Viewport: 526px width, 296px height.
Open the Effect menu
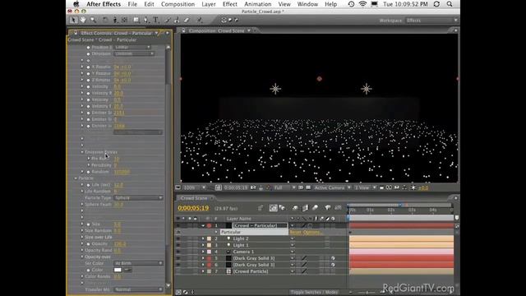(x=230, y=4)
